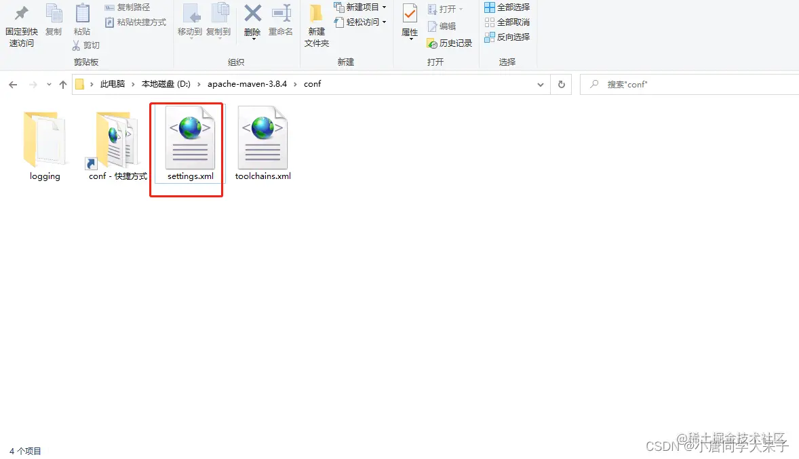This screenshot has width=799, height=459.
Task: Select the logging folder
Action: tap(45, 146)
